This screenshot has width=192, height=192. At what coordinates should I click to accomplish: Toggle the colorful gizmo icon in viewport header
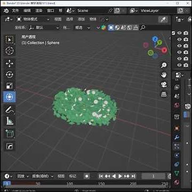103,28
